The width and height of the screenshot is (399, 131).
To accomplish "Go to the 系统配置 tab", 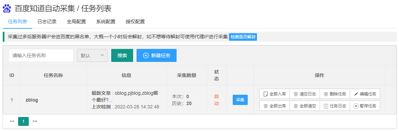I will tap(106, 22).
